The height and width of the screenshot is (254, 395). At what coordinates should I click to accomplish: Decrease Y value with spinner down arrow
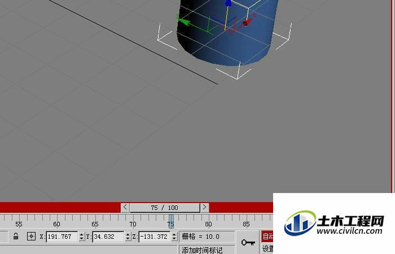pos(128,239)
